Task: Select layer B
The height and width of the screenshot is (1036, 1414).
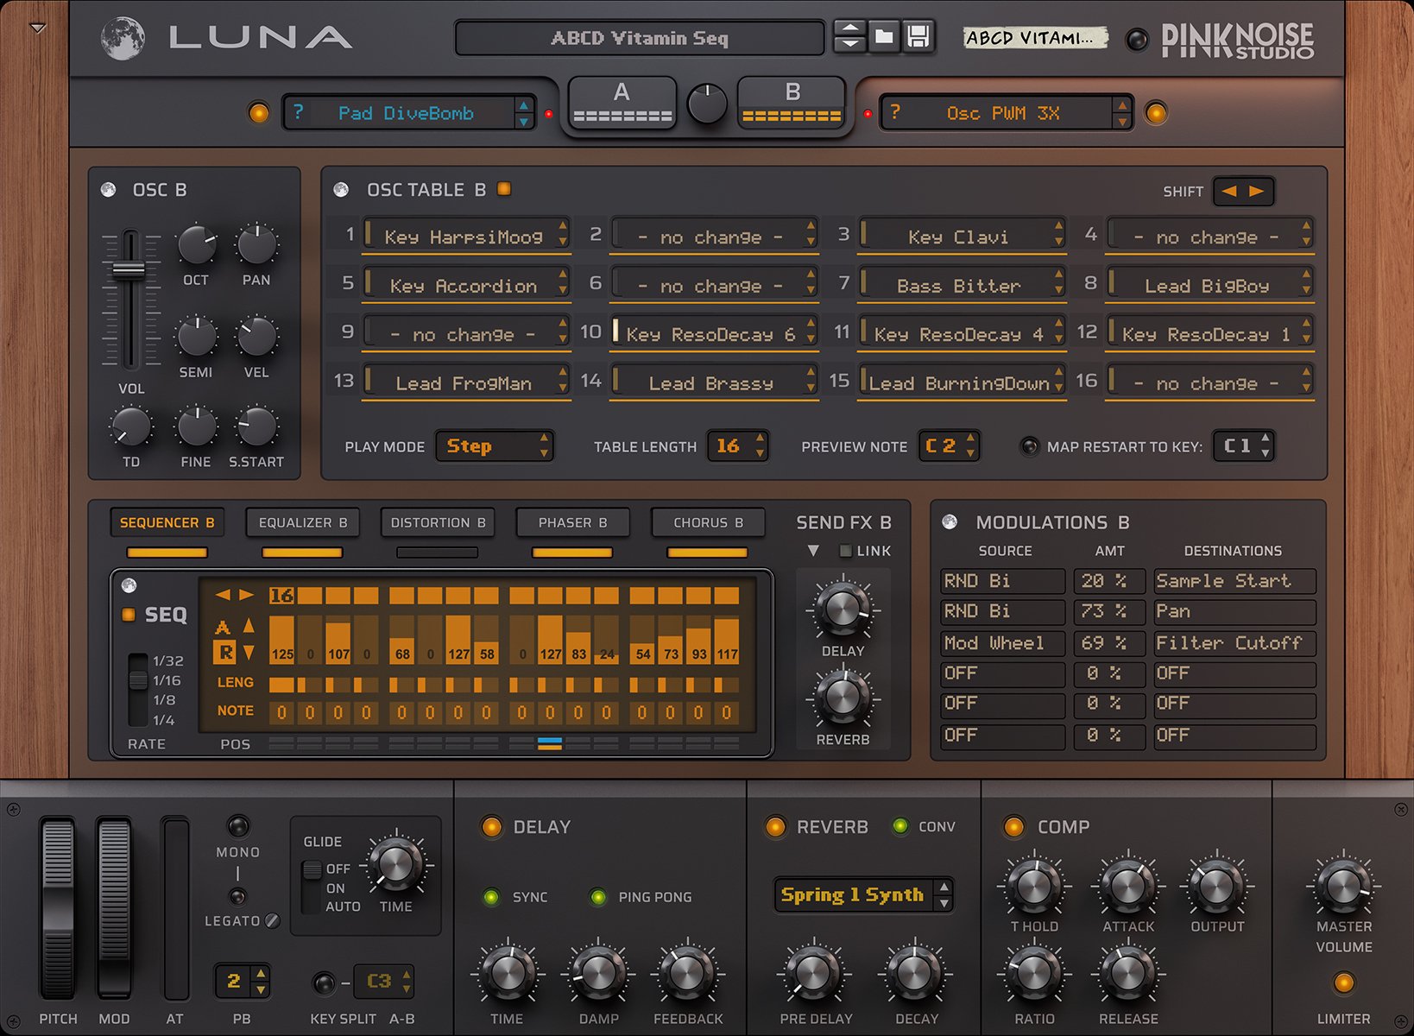Action: pyautogui.click(x=791, y=100)
